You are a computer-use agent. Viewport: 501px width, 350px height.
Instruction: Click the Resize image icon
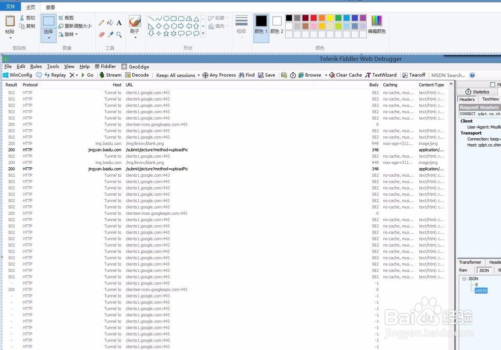click(61, 26)
